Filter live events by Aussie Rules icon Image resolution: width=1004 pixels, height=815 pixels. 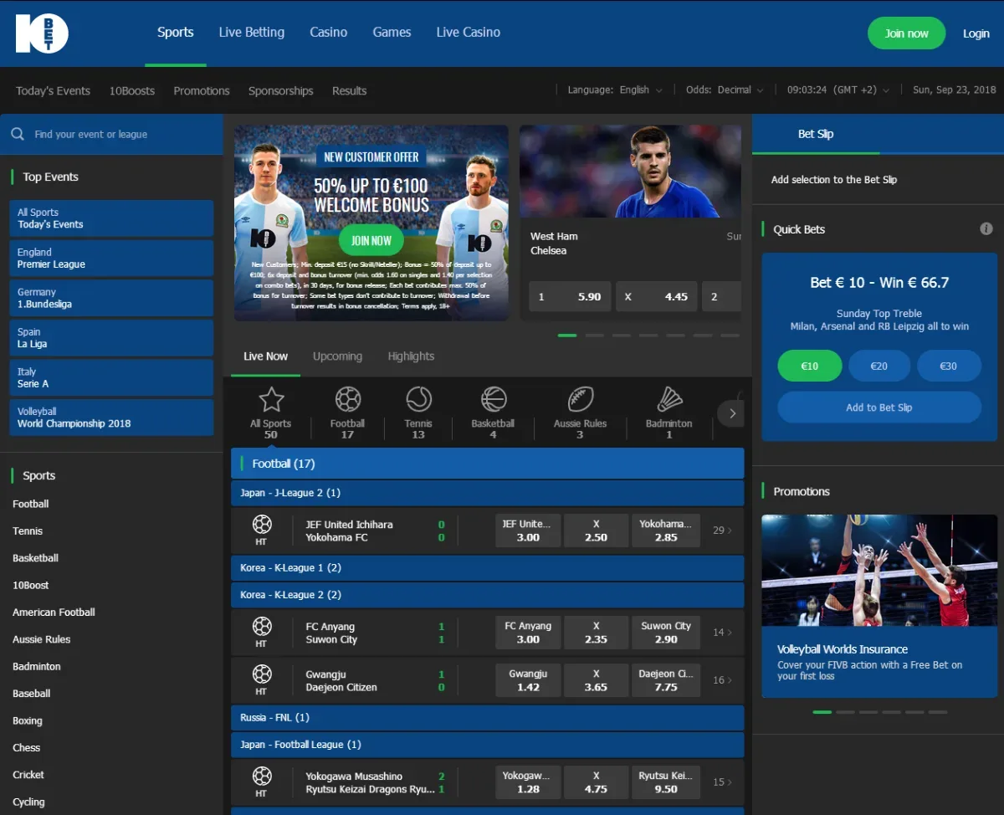click(x=580, y=399)
